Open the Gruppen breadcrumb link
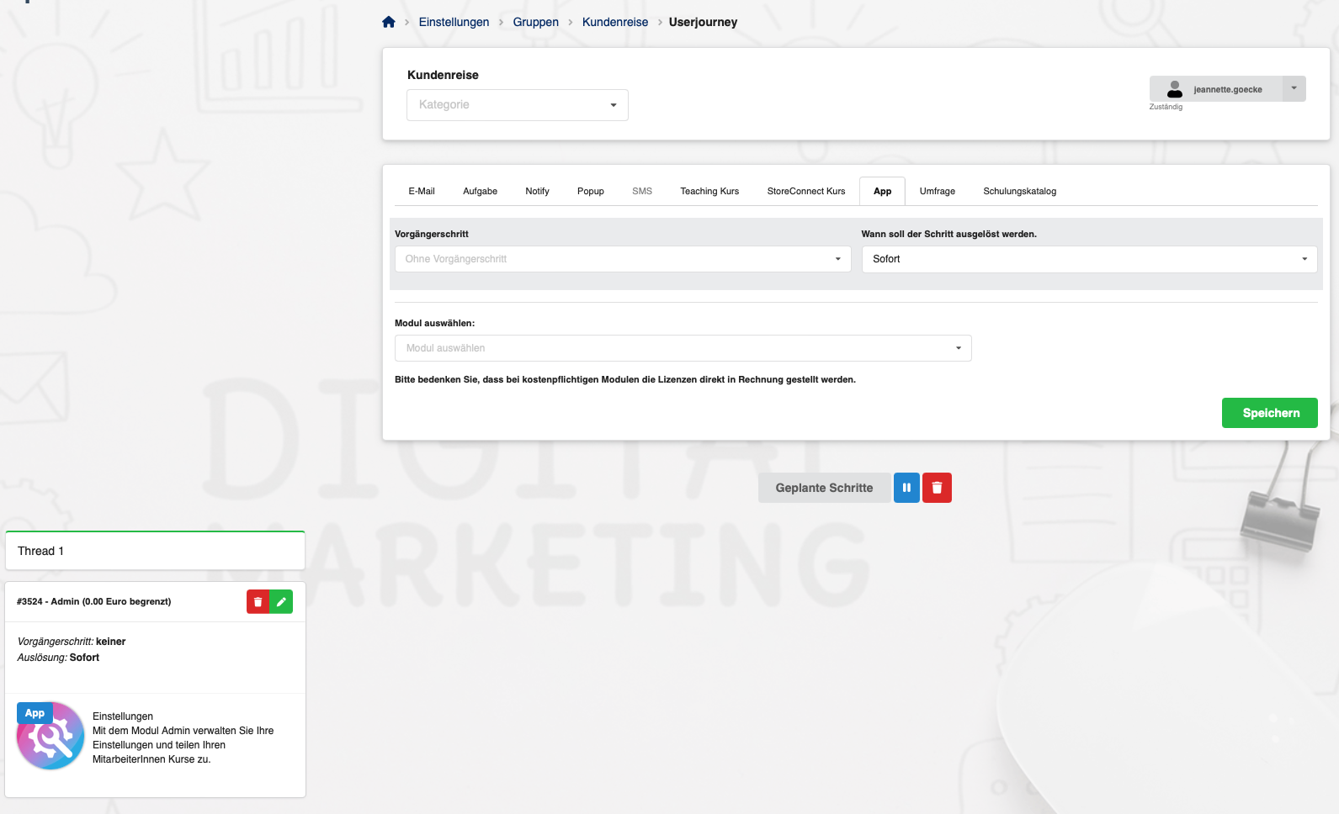This screenshot has height=814, width=1339. 535,22
